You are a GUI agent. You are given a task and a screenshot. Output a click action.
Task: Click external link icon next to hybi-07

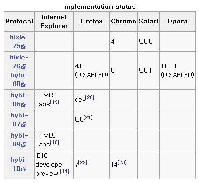tap(24, 124)
